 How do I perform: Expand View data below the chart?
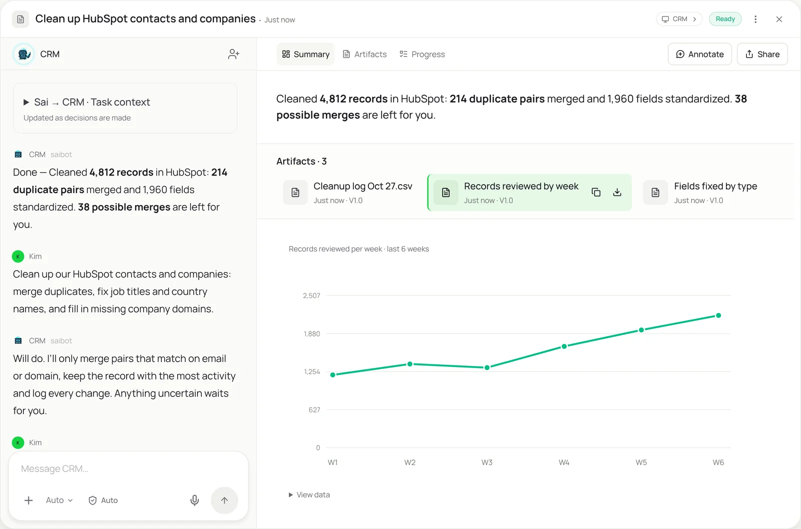[x=309, y=495]
